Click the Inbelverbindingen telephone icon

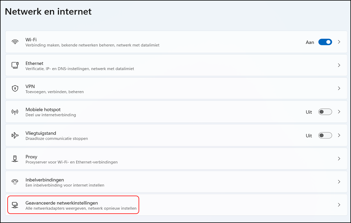(x=15, y=182)
